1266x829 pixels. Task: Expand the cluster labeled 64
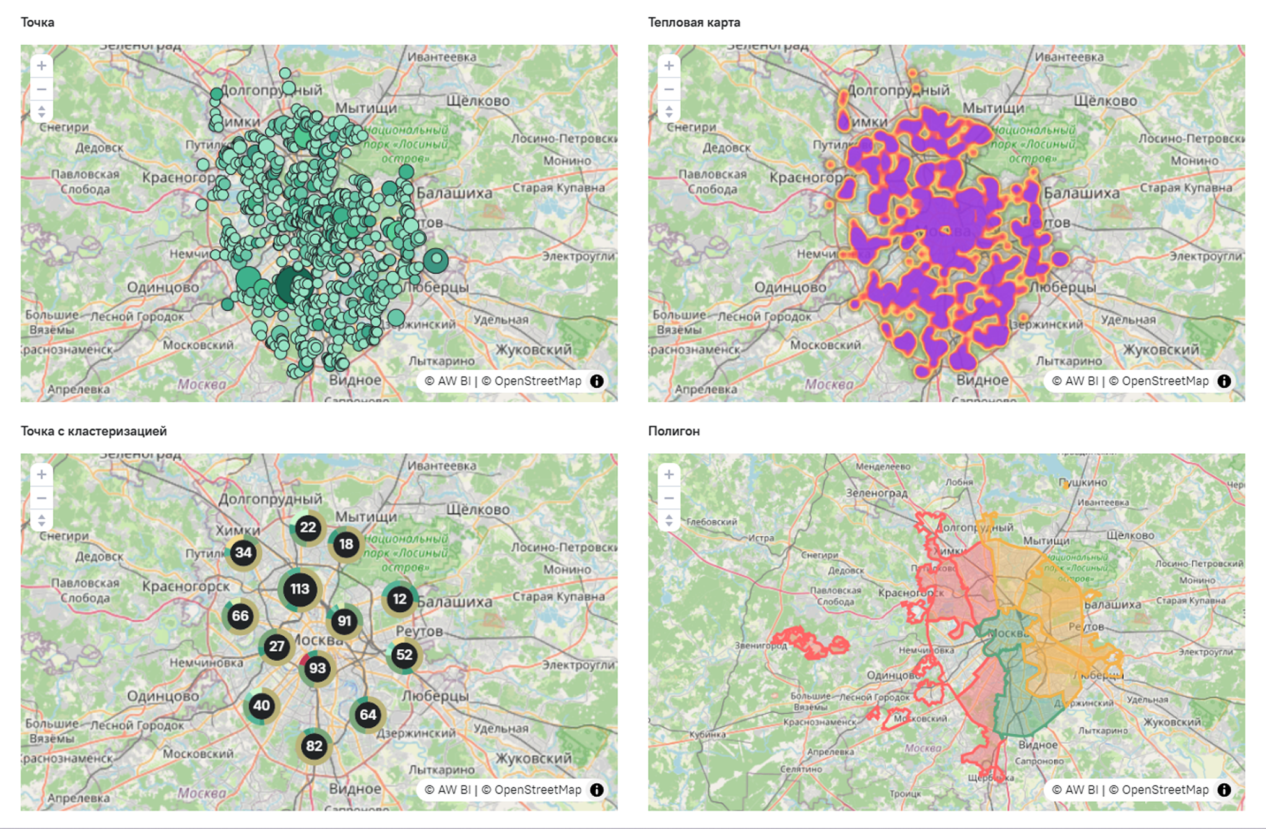coord(368,716)
